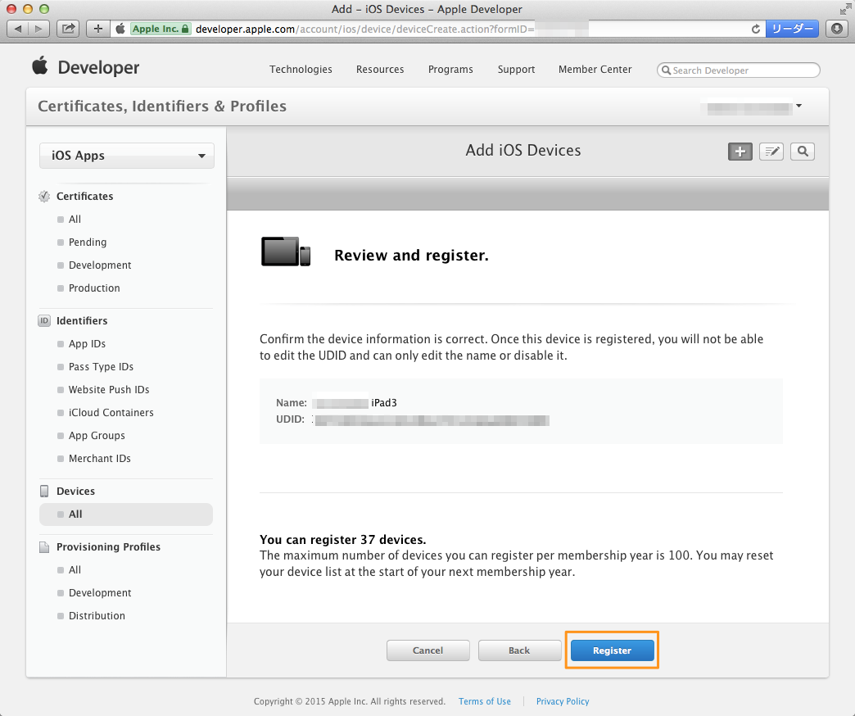Image resolution: width=855 pixels, height=716 pixels.
Task: Click the Devices icon in the sidebar
Action: [x=43, y=490]
